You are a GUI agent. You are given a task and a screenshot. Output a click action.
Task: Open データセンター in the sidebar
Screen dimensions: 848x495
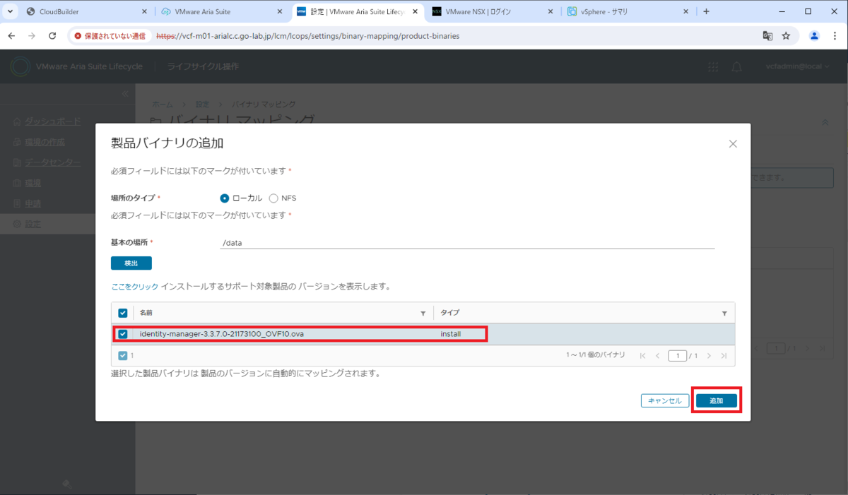tap(52, 162)
